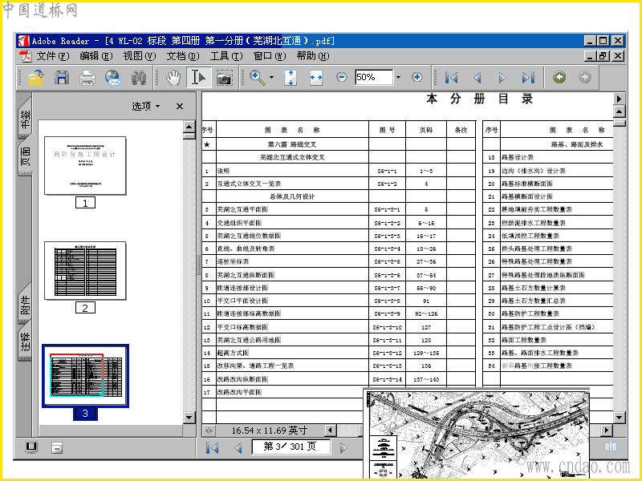Click the row 路基设计表
Screen dimensions: 642x481
pyautogui.click(x=548, y=157)
